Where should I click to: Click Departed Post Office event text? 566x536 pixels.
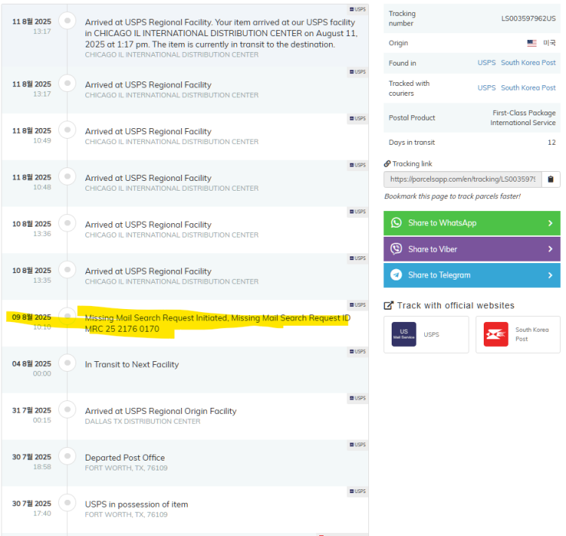[x=125, y=458]
